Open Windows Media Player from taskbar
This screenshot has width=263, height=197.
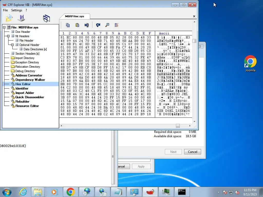[x=54, y=192]
